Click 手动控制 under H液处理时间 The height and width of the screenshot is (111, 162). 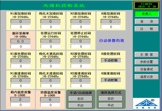click(111, 60)
